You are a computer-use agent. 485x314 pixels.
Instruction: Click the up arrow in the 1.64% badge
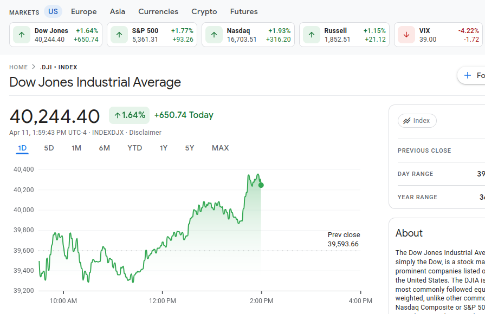(x=118, y=116)
